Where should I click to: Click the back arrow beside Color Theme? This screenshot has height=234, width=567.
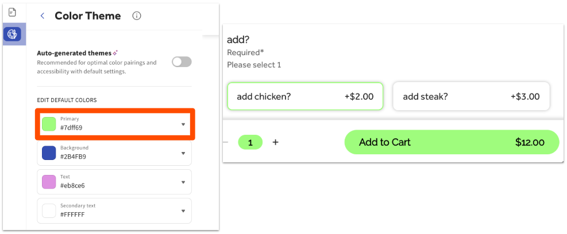(x=43, y=16)
